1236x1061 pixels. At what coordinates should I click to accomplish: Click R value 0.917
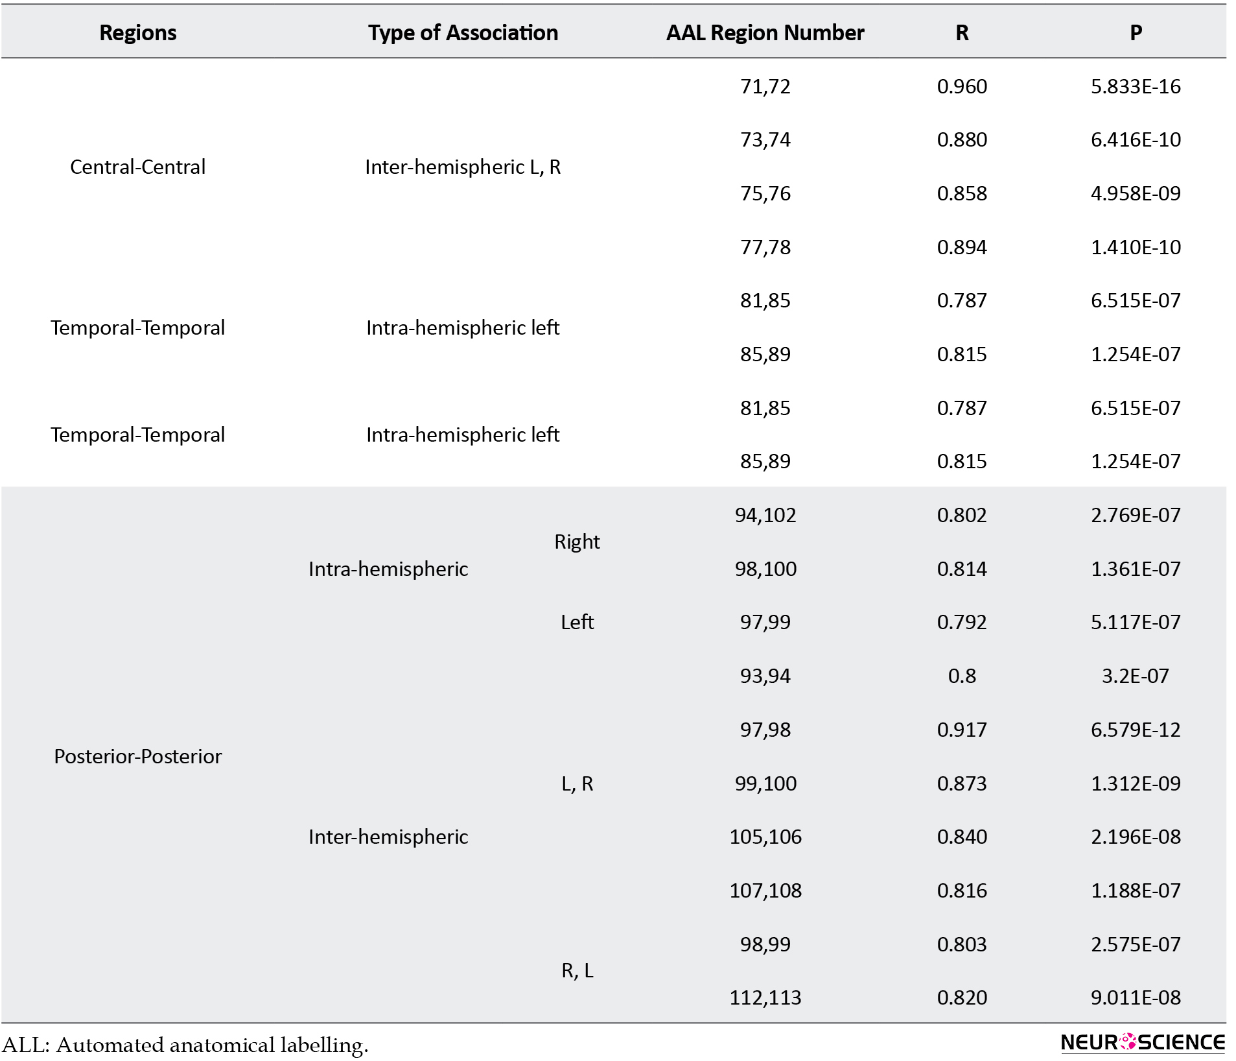[962, 730]
